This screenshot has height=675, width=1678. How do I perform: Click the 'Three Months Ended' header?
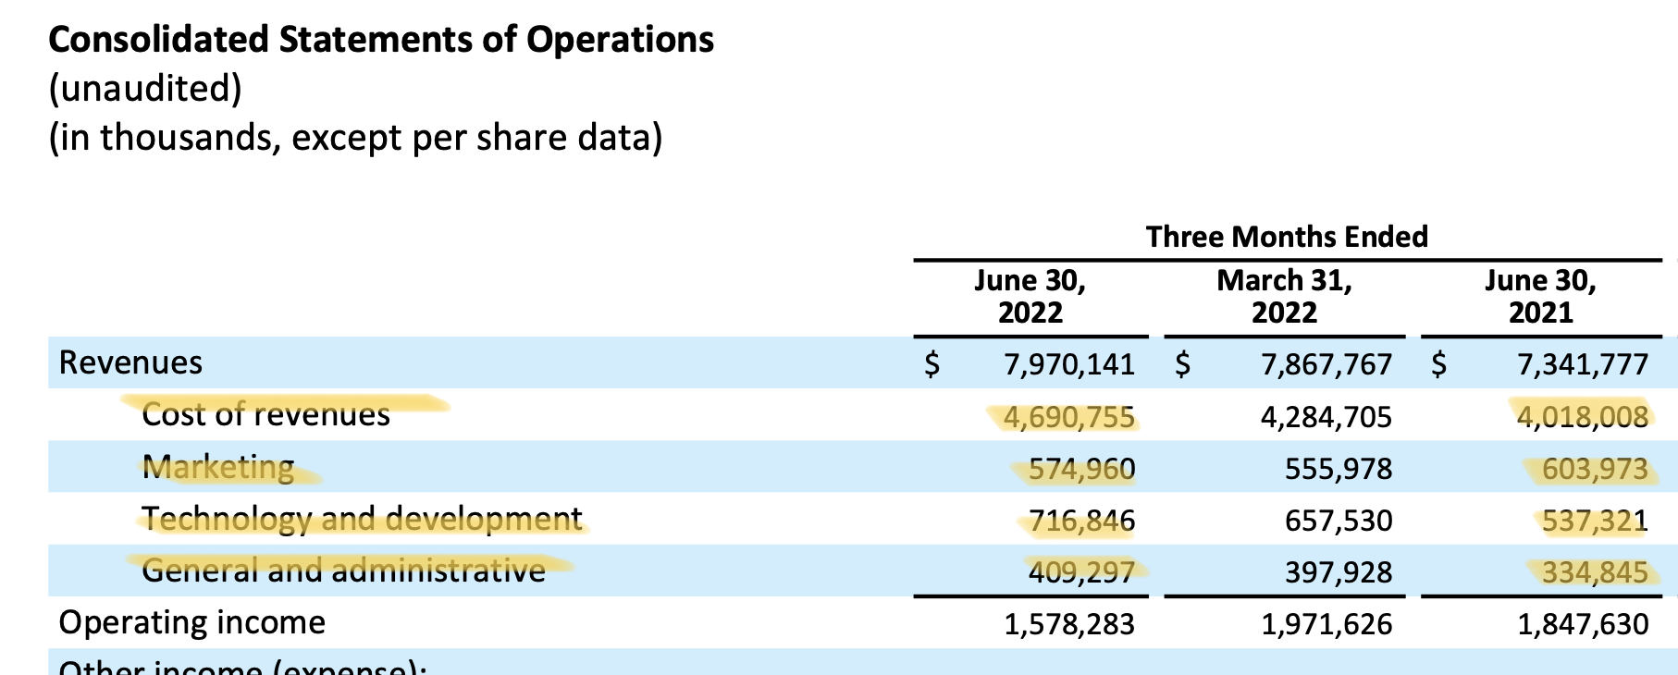(1287, 237)
